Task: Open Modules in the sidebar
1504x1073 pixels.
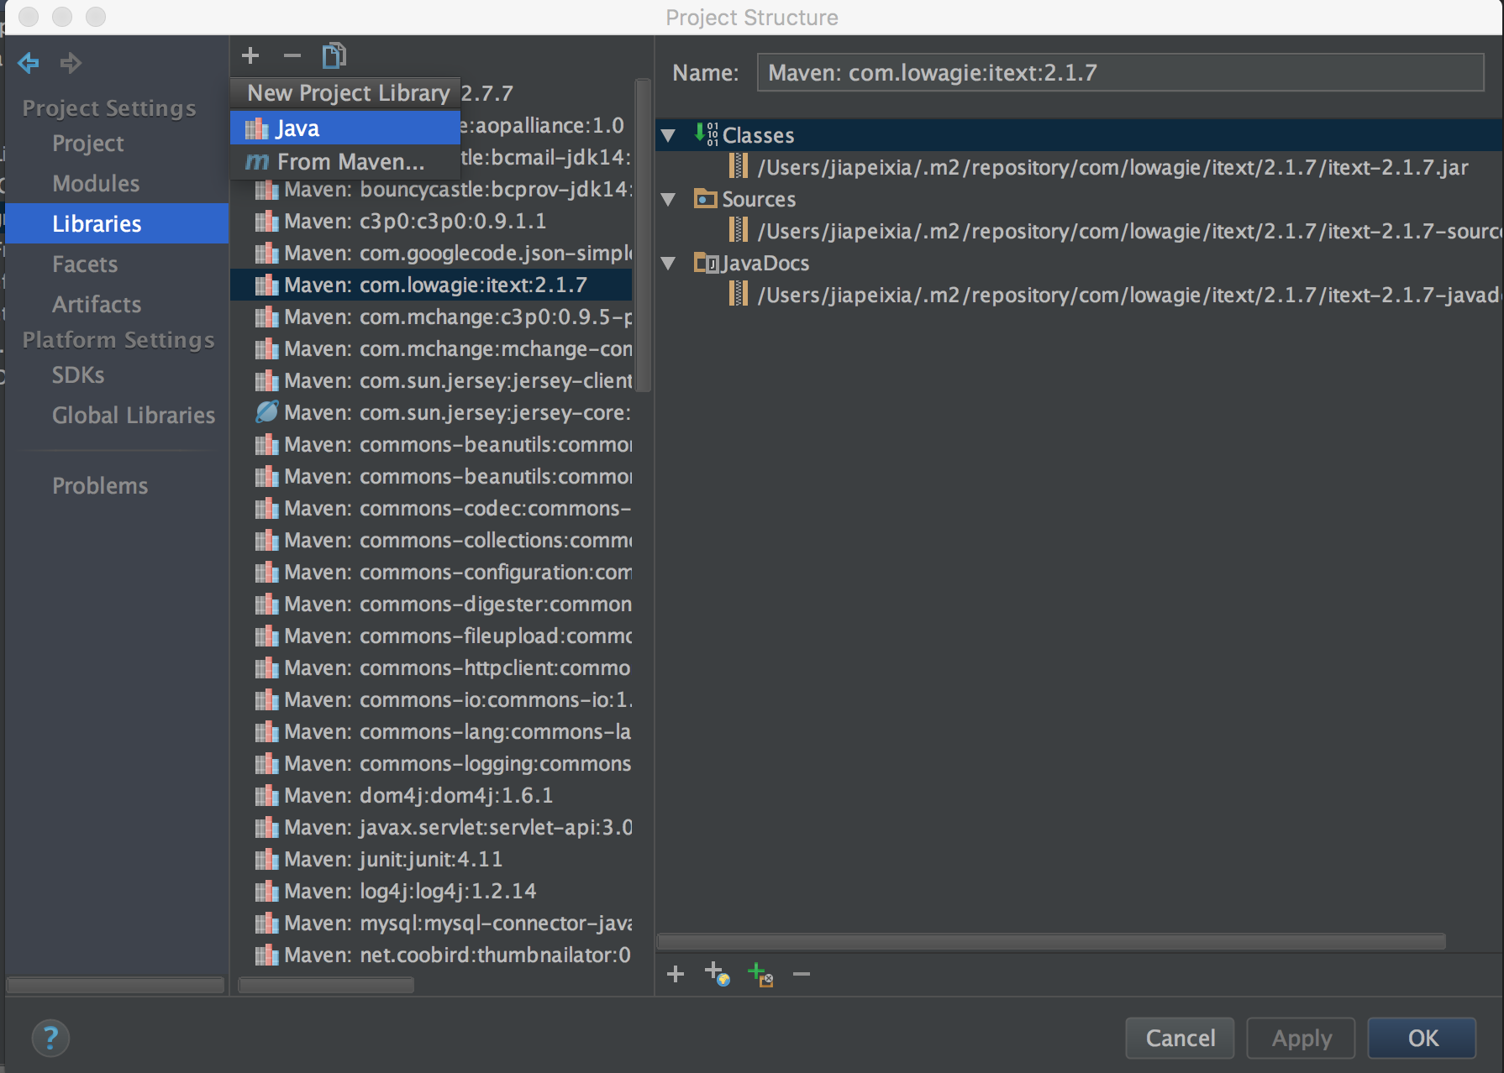Action: (96, 183)
